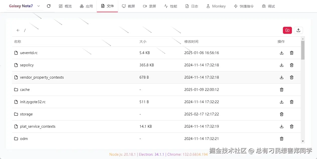Navigate back with the arrow icon
Screen dimensions: 317x159
[x=18, y=30]
